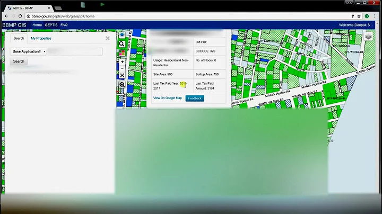Open the map search magnifier tool

click(122, 44)
